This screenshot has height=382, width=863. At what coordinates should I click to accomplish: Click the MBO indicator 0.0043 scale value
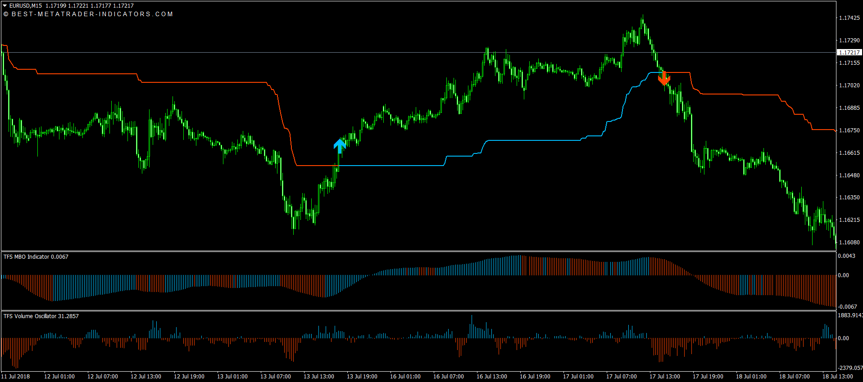(x=846, y=256)
